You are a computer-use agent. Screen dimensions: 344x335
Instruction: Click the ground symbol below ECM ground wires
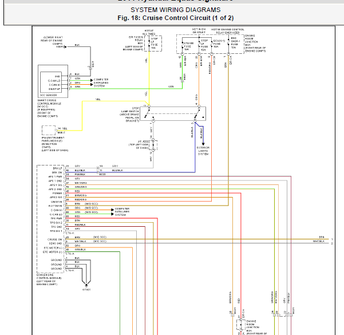pos(86,285)
